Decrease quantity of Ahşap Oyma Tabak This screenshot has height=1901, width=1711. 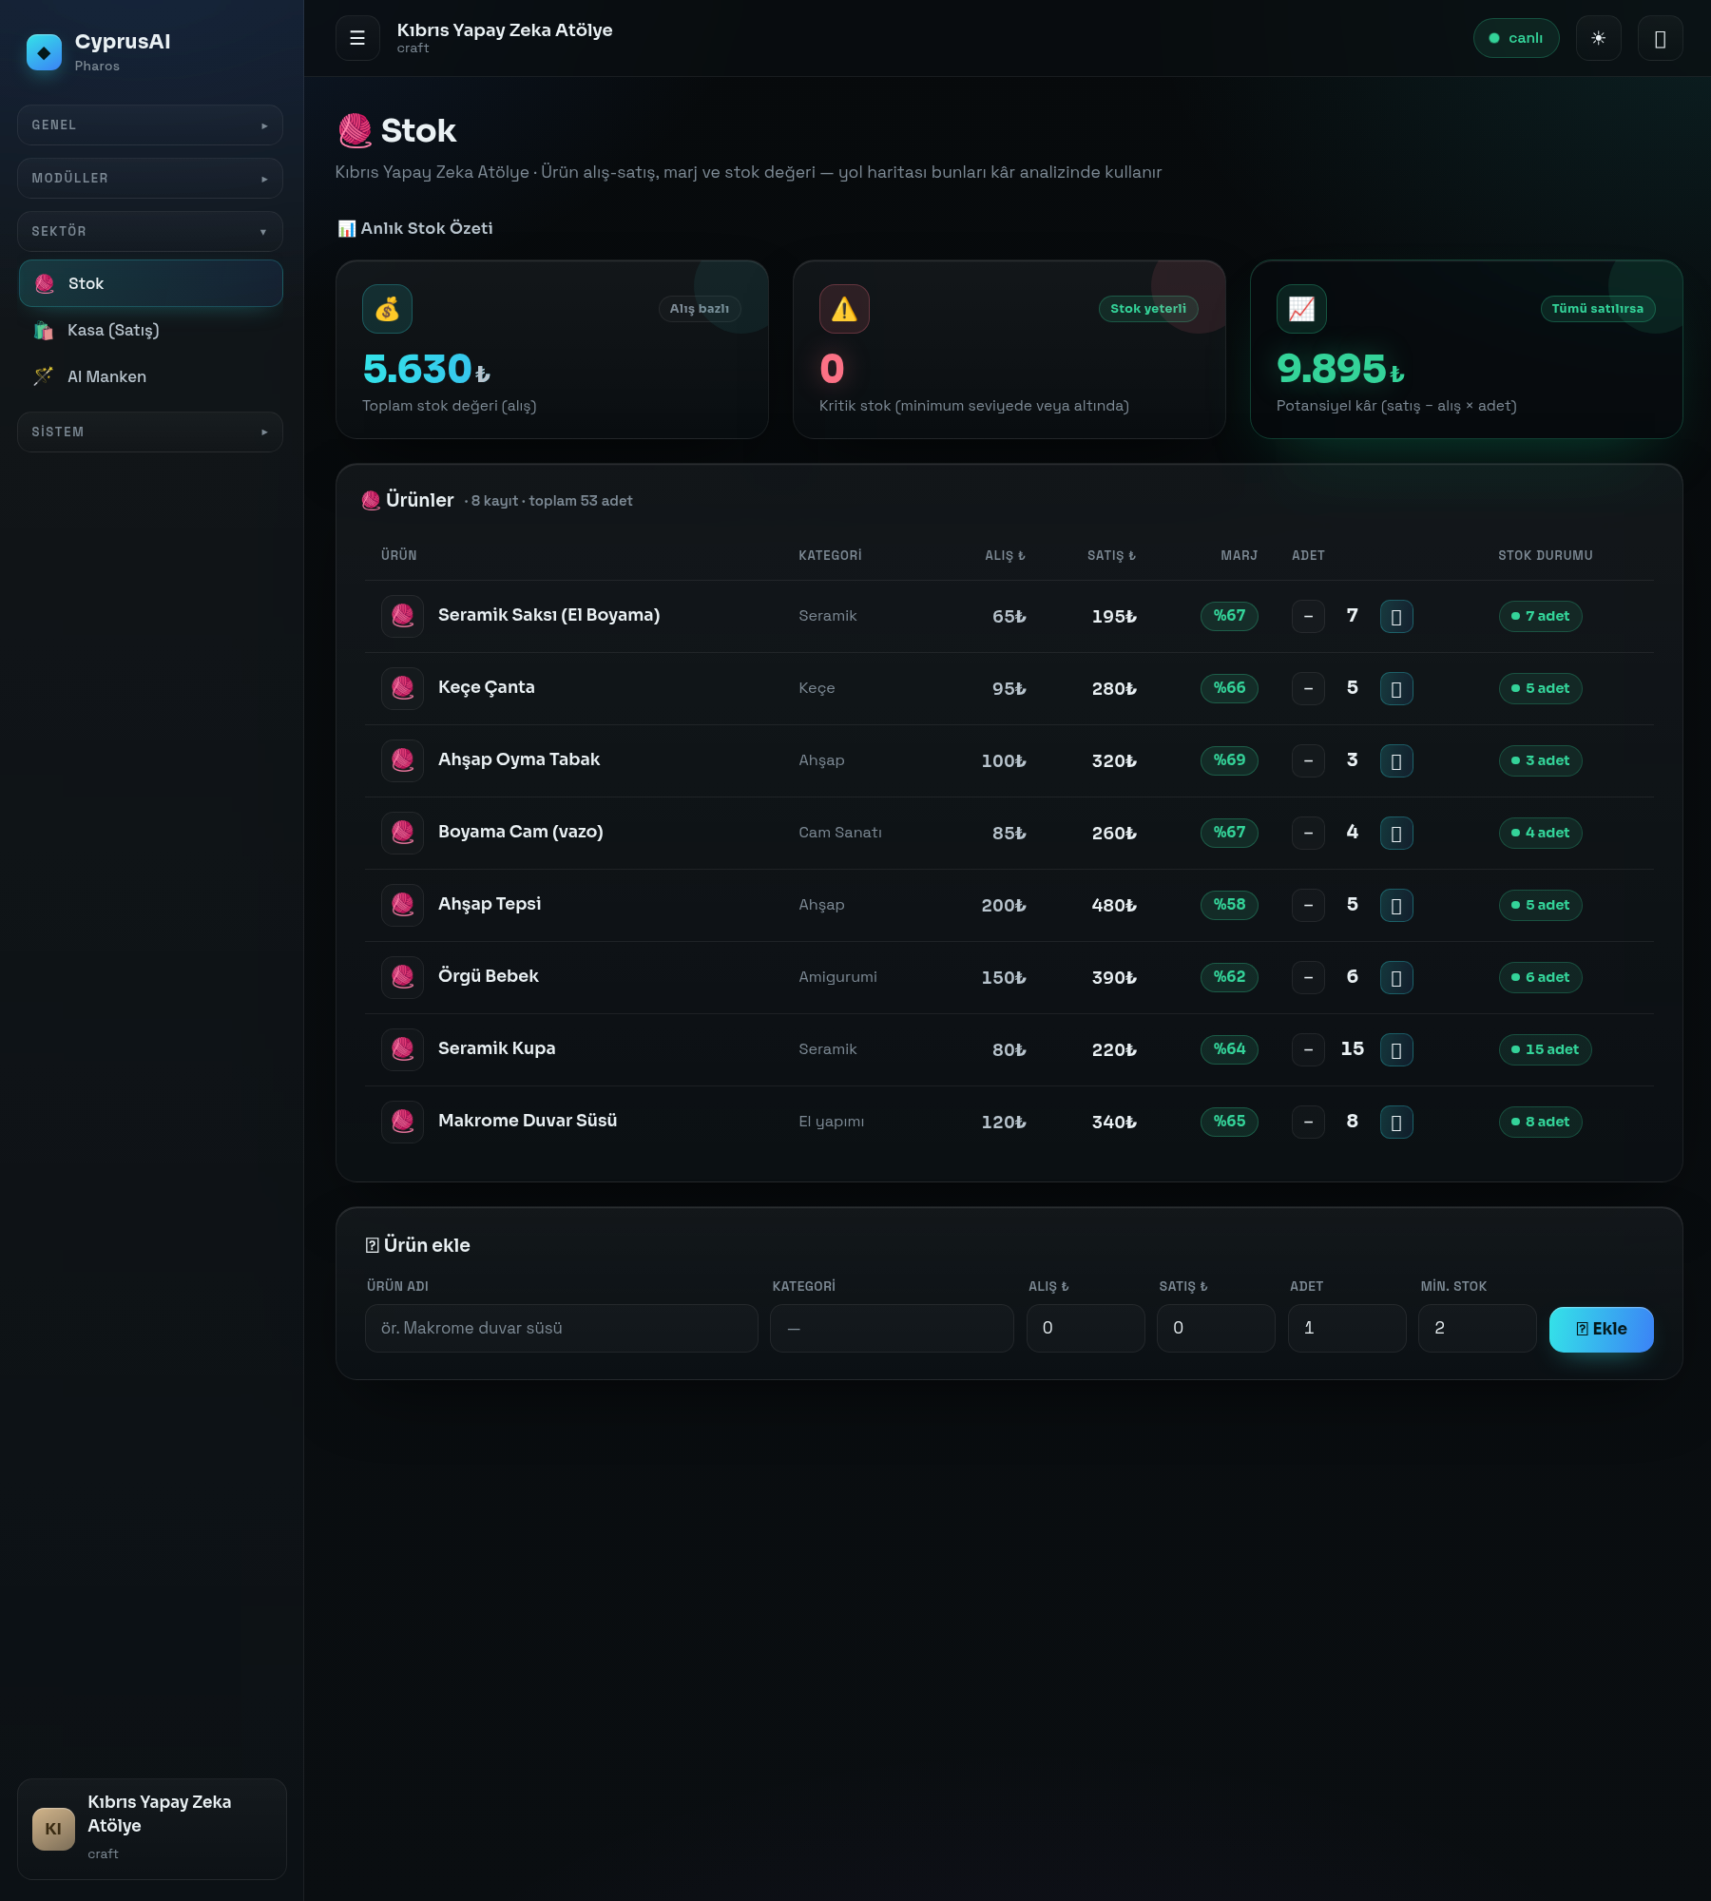[x=1308, y=760]
